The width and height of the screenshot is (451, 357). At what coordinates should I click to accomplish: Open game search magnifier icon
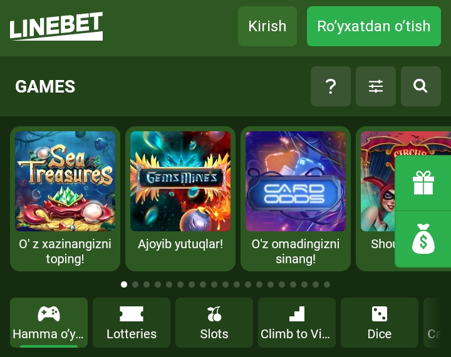[x=420, y=86]
